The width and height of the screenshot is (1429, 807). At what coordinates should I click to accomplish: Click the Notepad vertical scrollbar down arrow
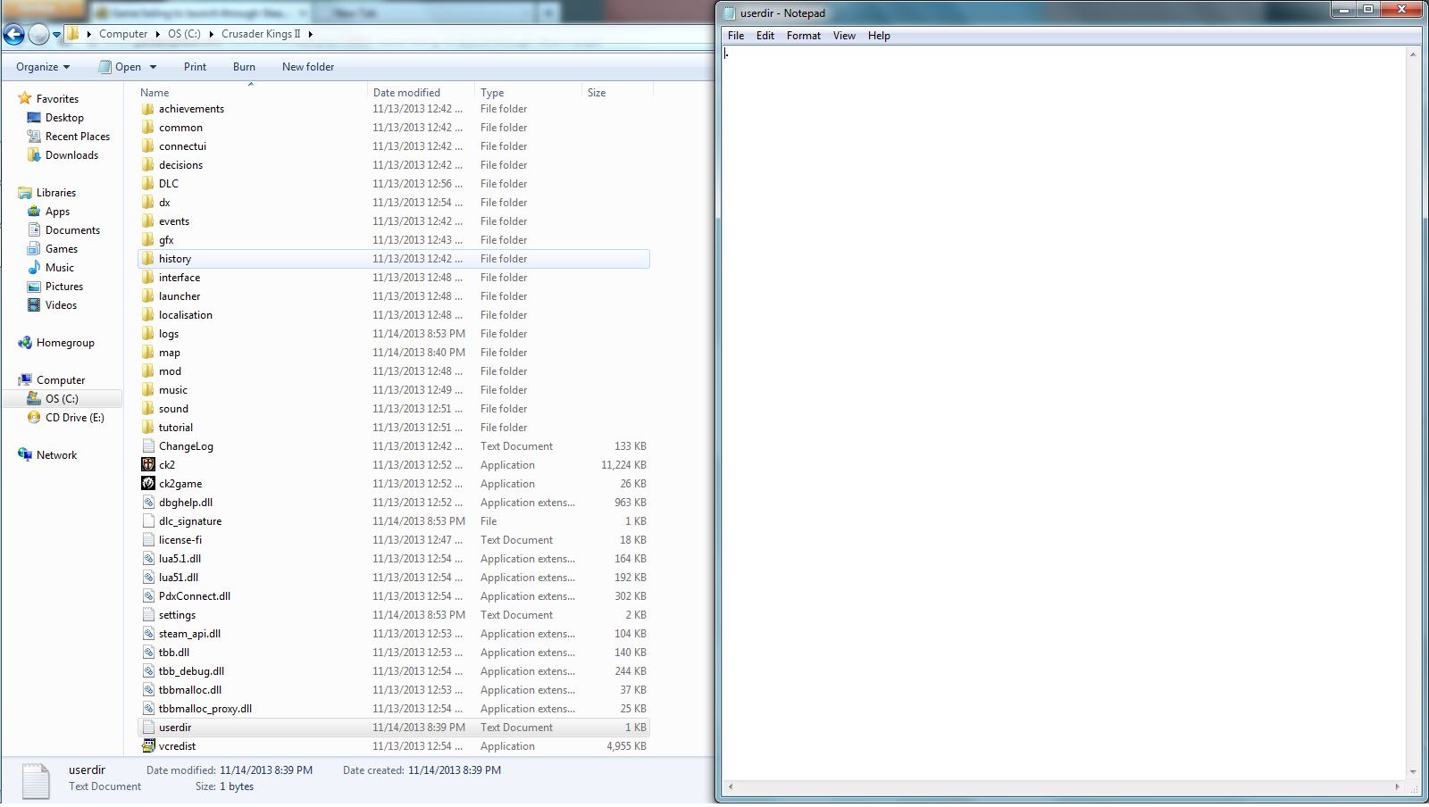click(x=1413, y=772)
